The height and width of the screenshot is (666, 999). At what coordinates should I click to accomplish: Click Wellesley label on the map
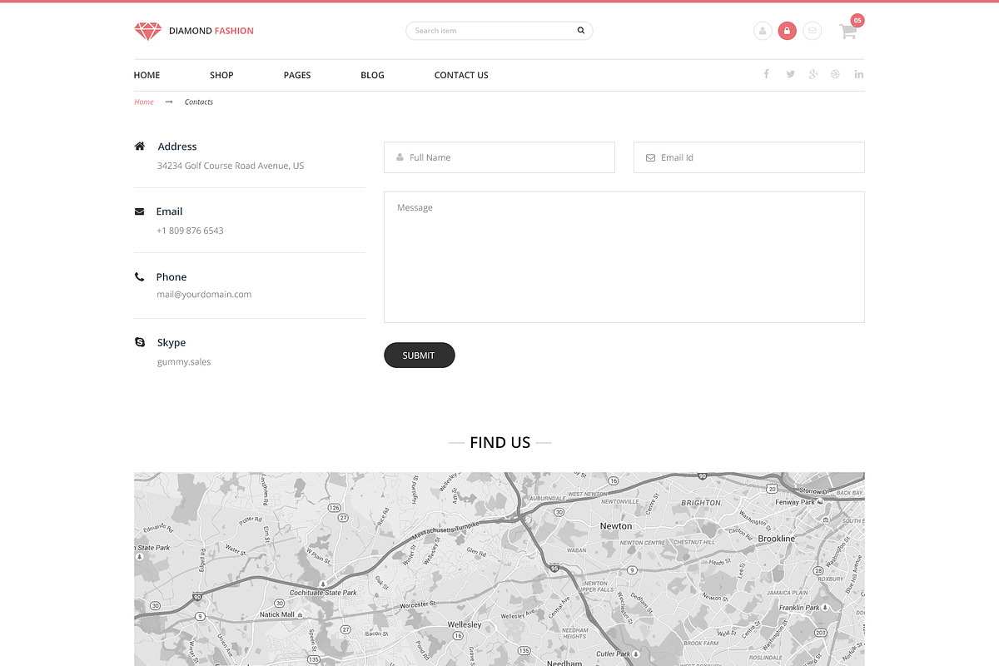click(465, 624)
